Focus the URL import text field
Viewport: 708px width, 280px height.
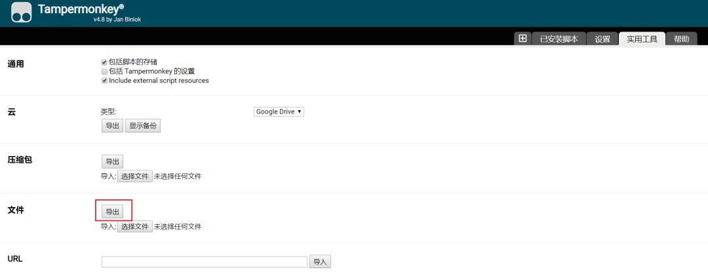(205, 262)
